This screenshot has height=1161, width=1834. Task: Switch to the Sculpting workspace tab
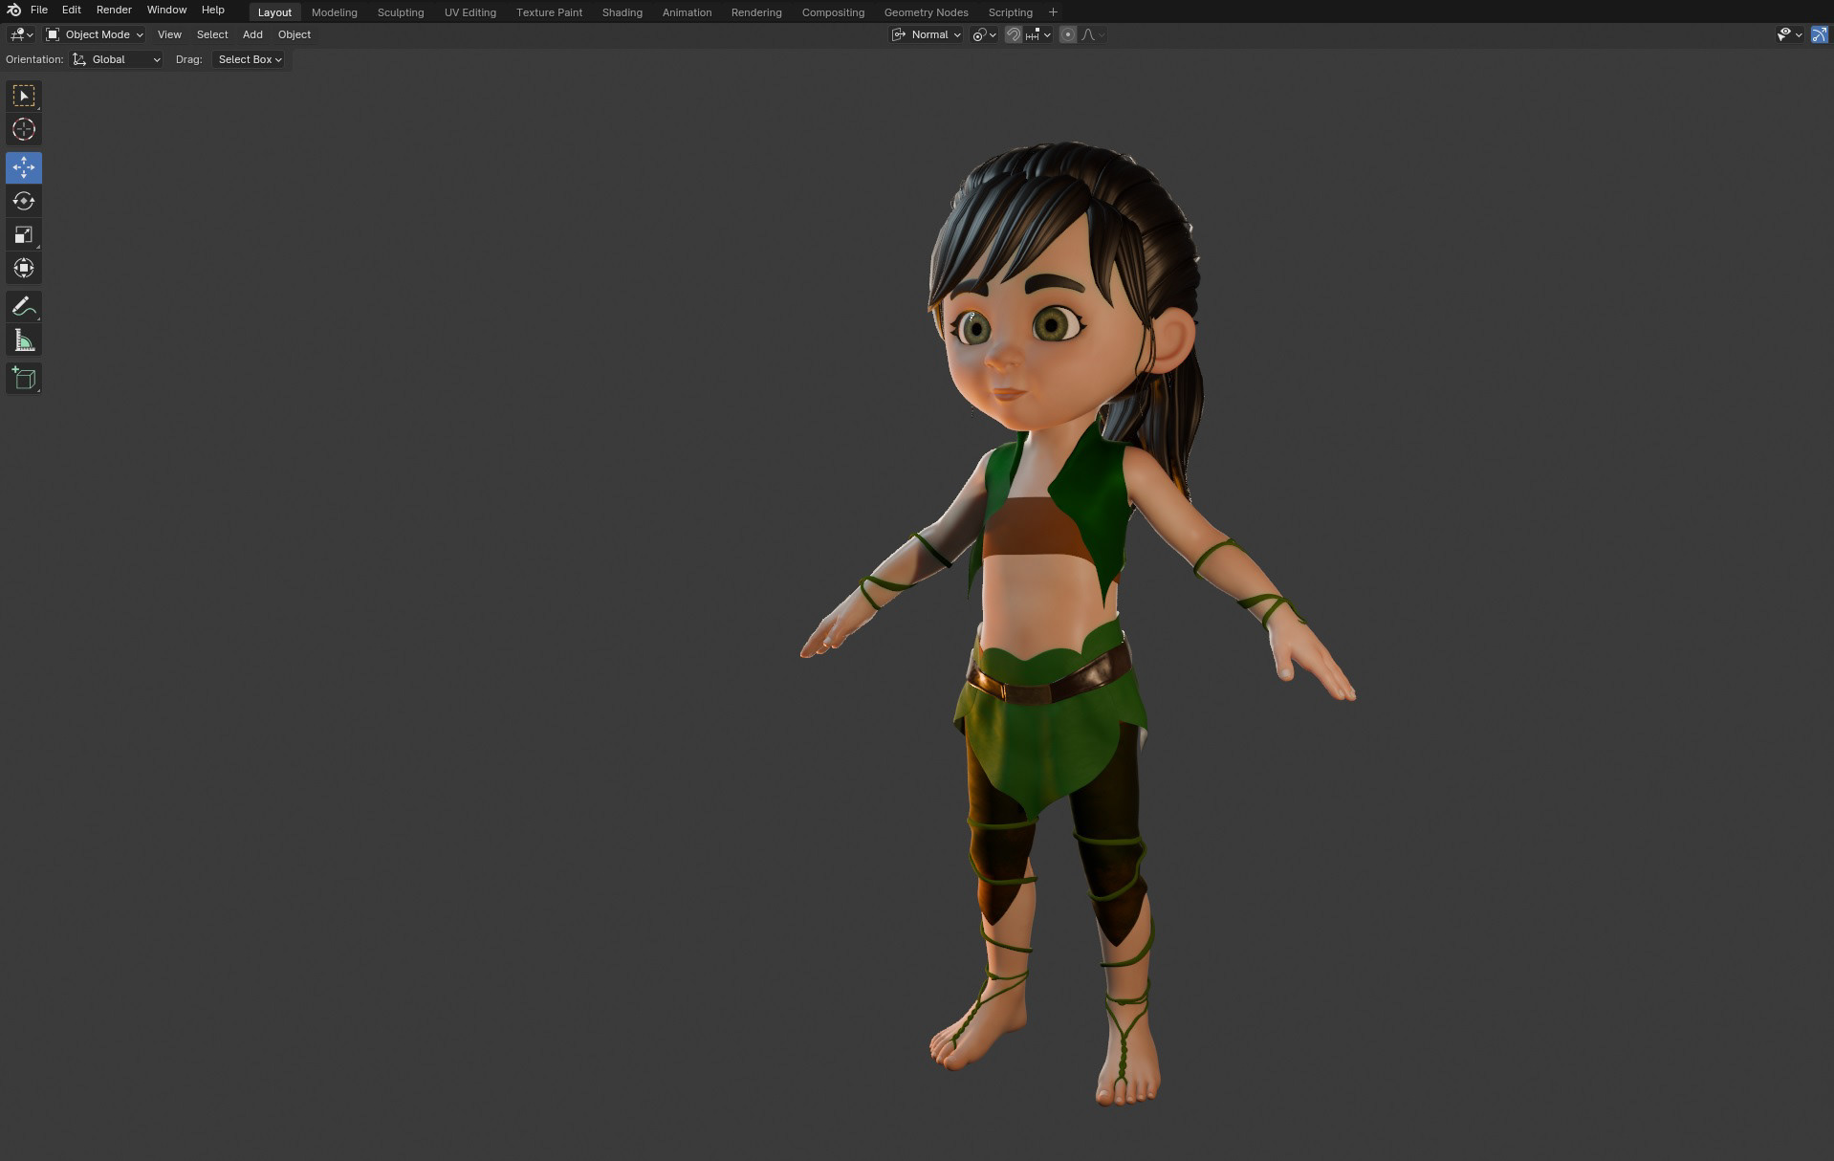tap(401, 12)
